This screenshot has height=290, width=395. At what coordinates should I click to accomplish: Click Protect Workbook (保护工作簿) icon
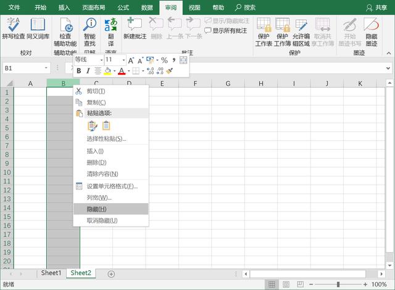point(283,25)
